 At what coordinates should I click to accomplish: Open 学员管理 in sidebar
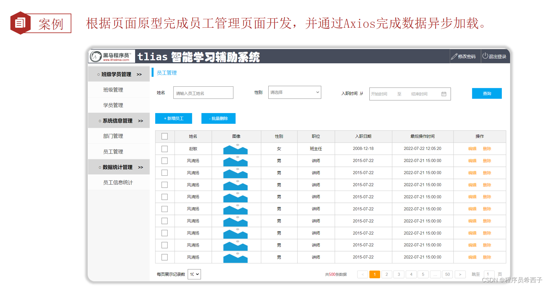pyautogui.click(x=113, y=105)
